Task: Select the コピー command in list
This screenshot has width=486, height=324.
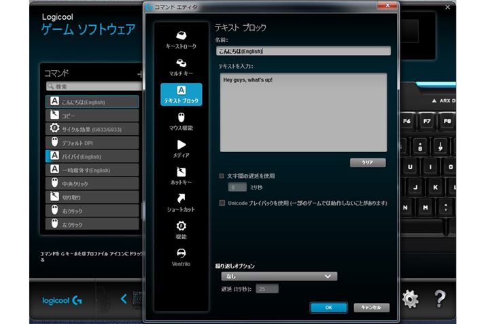Action: [x=92, y=115]
